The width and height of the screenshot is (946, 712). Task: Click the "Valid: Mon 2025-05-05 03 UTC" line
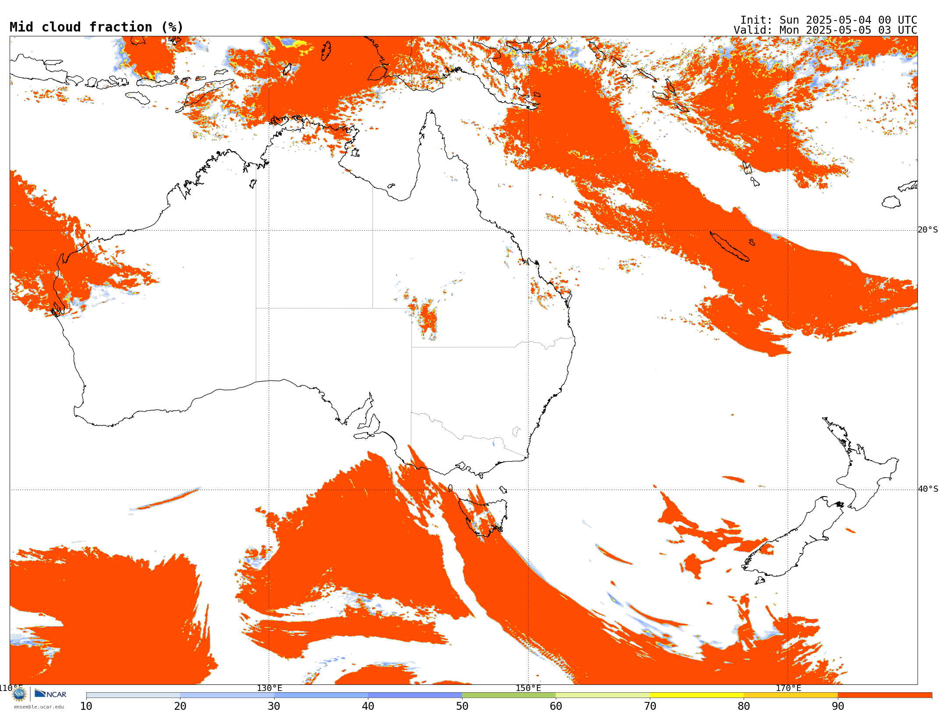(825, 30)
